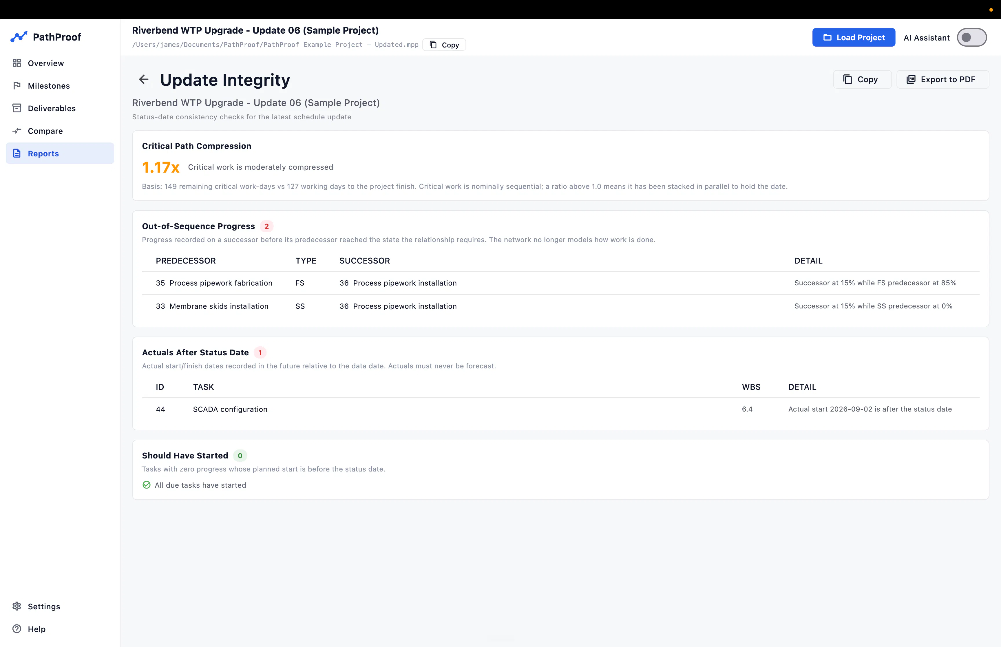Export the report to PDF
The width and height of the screenshot is (1001, 647).
pos(942,79)
